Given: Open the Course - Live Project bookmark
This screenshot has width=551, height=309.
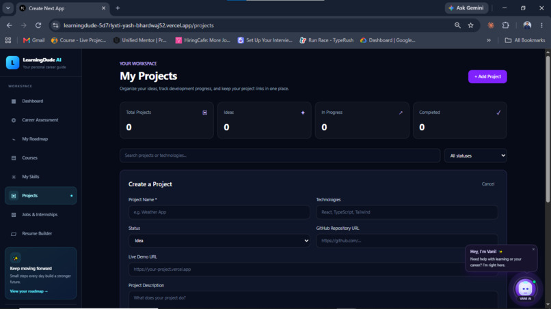Looking at the screenshot, I should click(79, 40).
